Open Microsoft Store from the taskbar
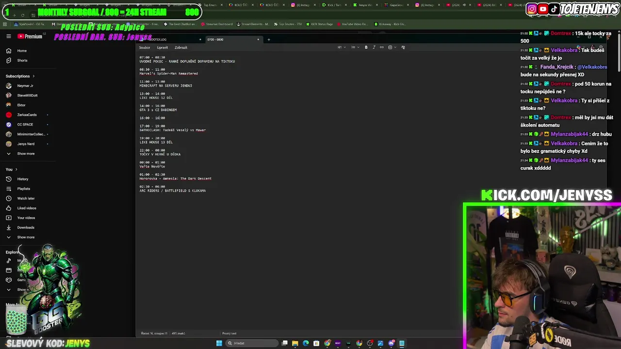Viewport: 621px width, 349px height. point(316,343)
